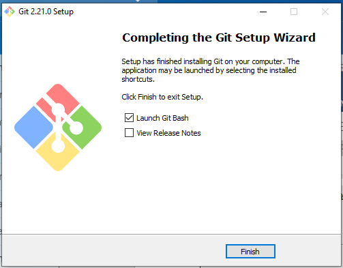Finish the Git setup wizard
This screenshot has width=343, height=268.
pyautogui.click(x=250, y=252)
